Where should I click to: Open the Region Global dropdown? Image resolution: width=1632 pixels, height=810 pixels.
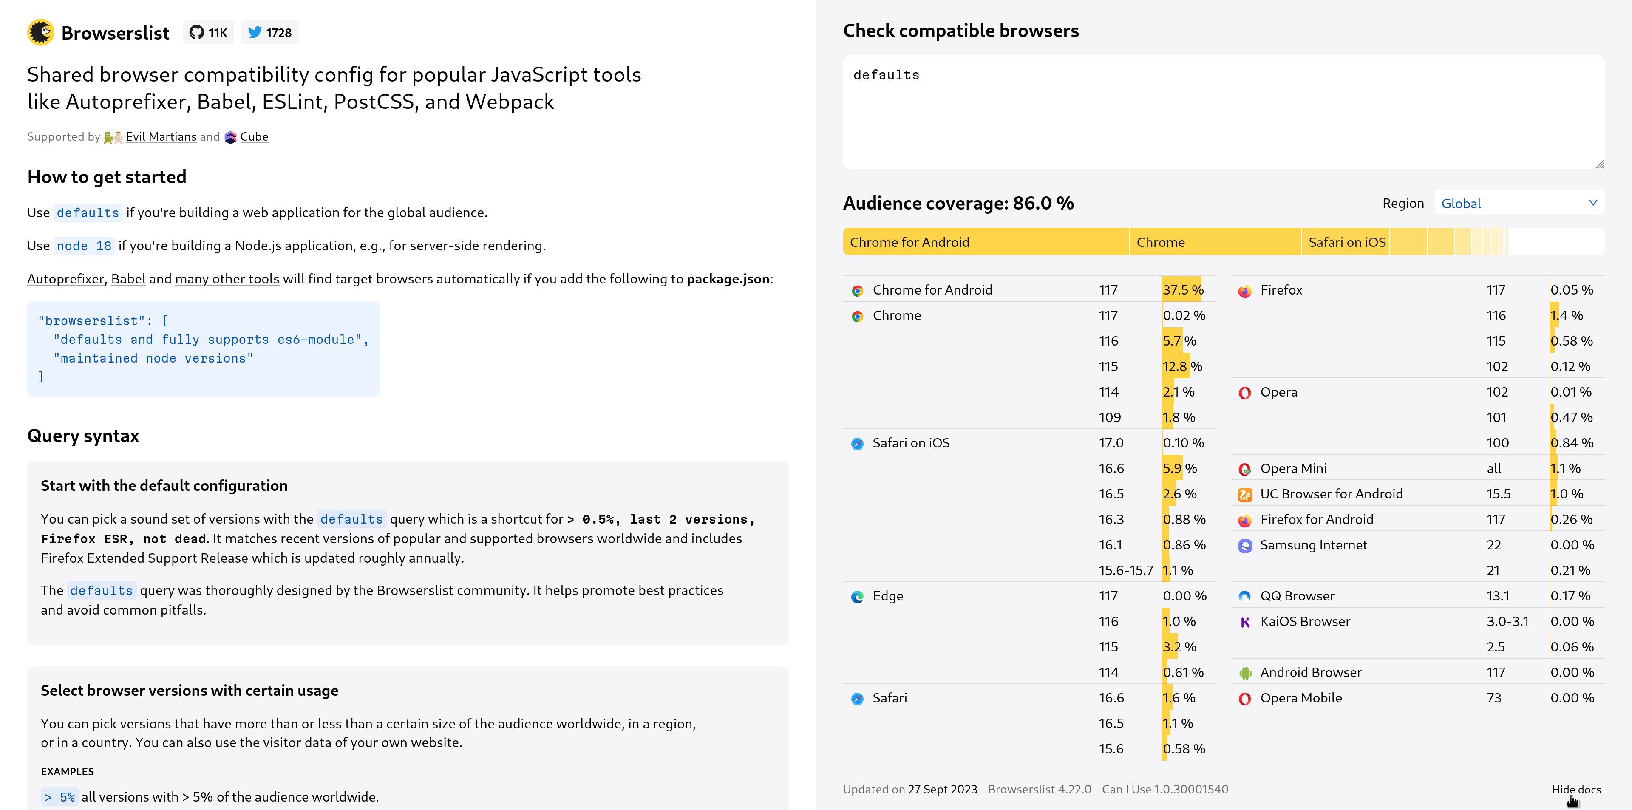pyautogui.click(x=1519, y=203)
